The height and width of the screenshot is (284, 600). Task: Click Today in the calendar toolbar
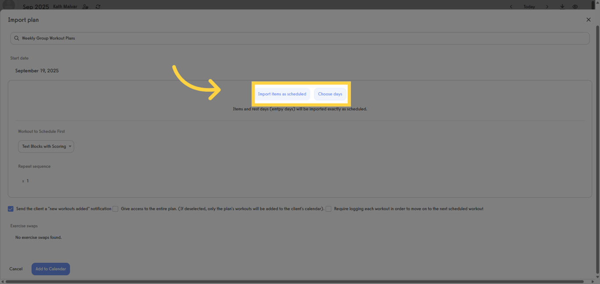pos(529,7)
